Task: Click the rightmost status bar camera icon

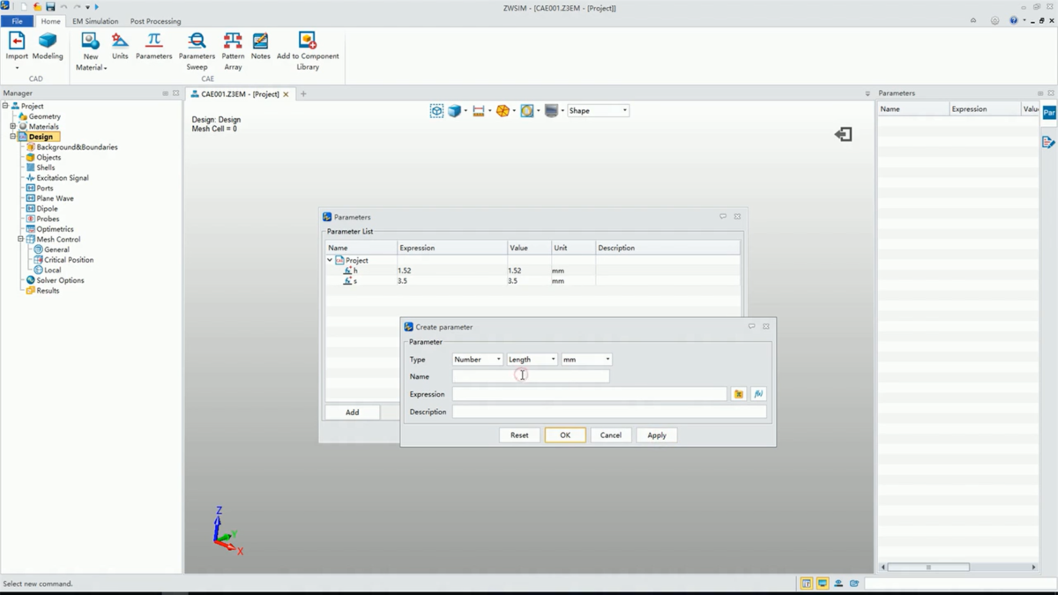Action: [x=854, y=584]
